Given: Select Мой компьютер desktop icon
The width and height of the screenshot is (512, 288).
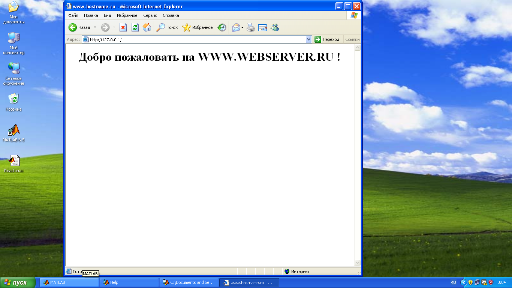Looking at the screenshot, I should click(x=14, y=43).
